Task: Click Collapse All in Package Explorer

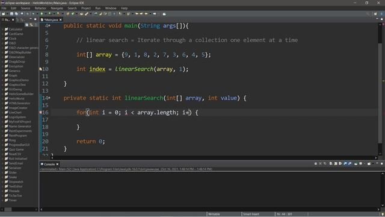Action: (26, 25)
